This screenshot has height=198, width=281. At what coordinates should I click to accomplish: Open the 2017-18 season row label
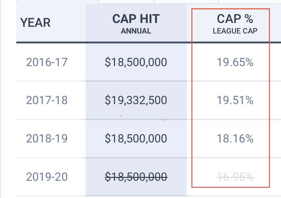(47, 100)
